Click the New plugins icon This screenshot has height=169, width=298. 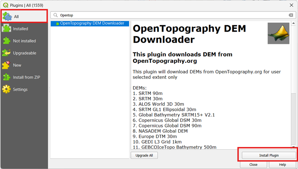click(x=7, y=65)
